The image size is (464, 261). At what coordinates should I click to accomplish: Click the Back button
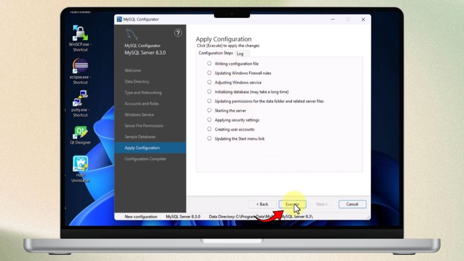coord(262,204)
